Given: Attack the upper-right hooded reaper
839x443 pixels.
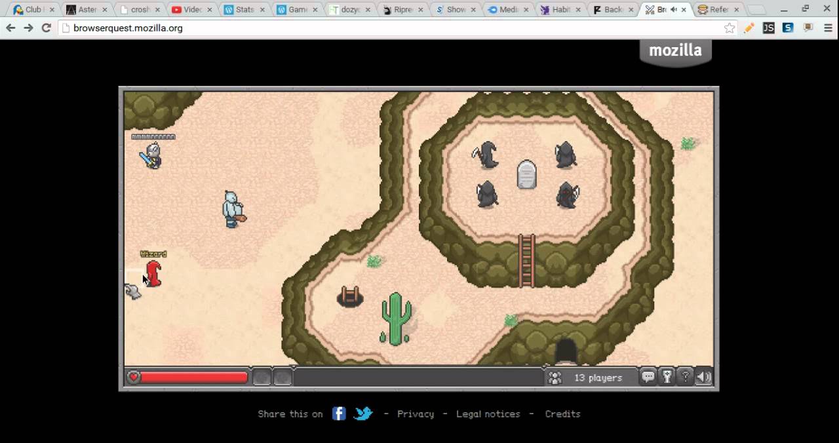Looking at the screenshot, I should click(x=566, y=155).
